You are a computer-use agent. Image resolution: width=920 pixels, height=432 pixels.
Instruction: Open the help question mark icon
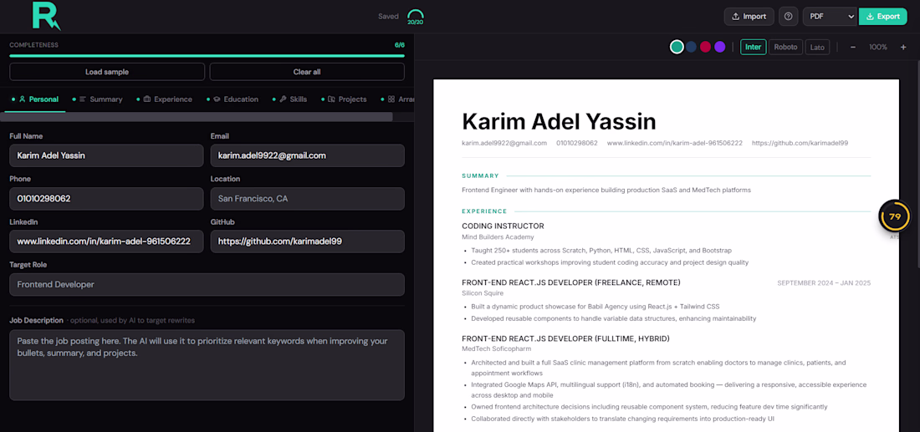coord(789,17)
